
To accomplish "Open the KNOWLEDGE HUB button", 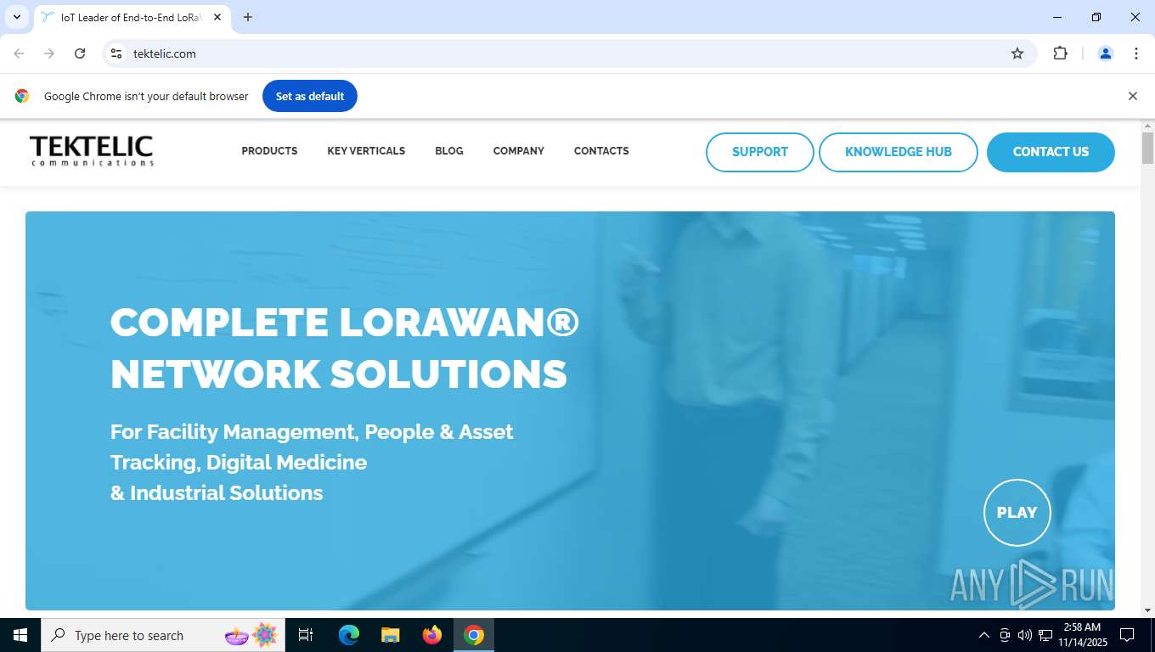I will (x=899, y=152).
